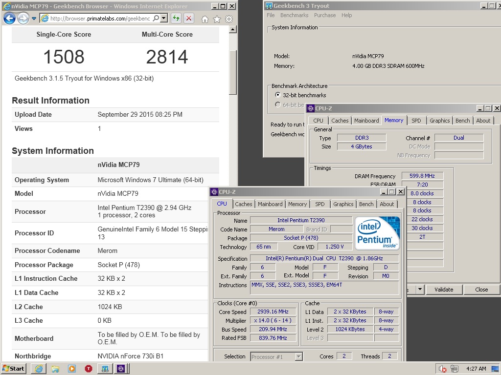Image resolution: width=501 pixels, height=375 pixels.
Task: Click the system clock showing 4:27 AM
Action: pyautogui.click(x=476, y=369)
